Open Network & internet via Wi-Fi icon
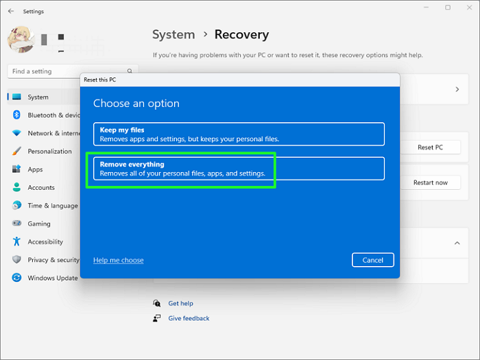This screenshot has width=480, height=360. [x=16, y=133]
